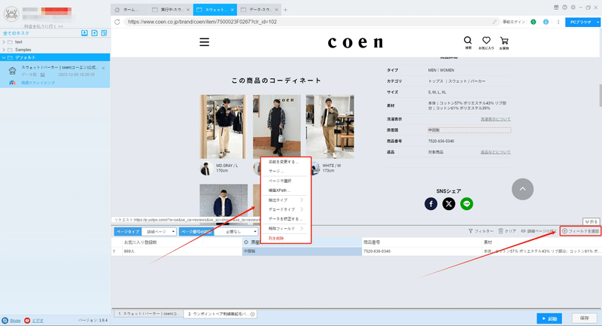Click the green round icon beside 事前ログイン
This screenshot has height=326, width=602.
(x=534, y=22)
